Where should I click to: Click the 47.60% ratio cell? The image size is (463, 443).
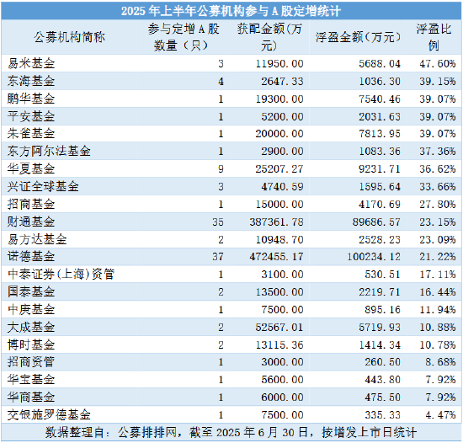438,64
